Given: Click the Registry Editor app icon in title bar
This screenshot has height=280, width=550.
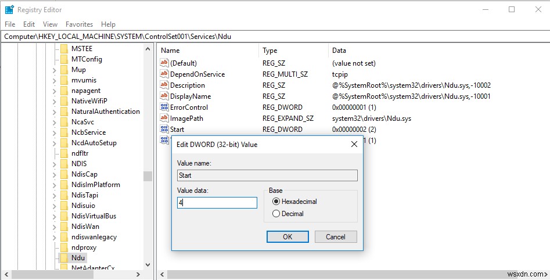Looking at the screenshot, I should [9, 9].
